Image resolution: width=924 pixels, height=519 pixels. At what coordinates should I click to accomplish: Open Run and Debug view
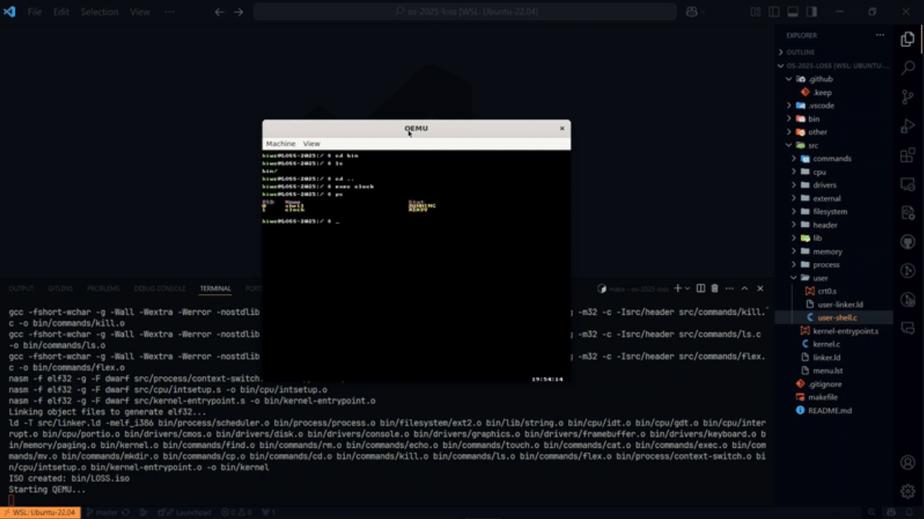coord(907,126)
